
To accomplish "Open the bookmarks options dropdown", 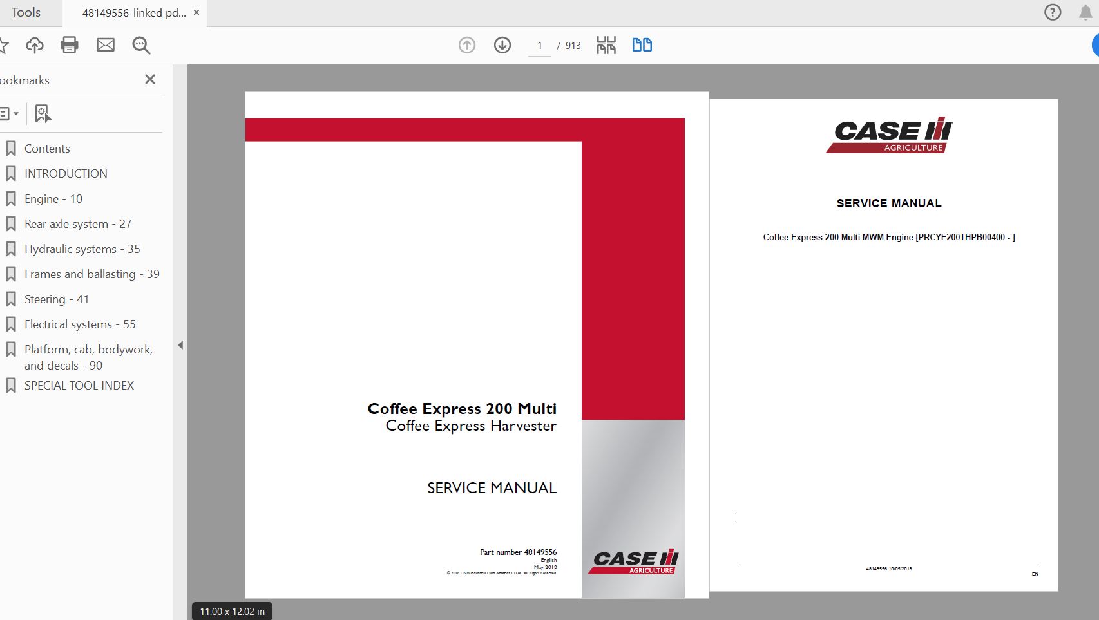I will point(10,113).
